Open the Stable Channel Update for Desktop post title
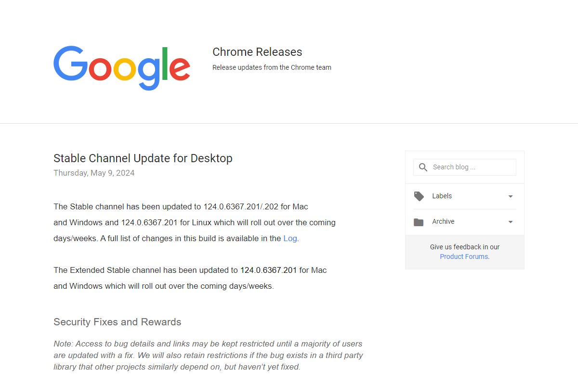The height and width of the screenshot is (385, 578). [x=143, y=158]
